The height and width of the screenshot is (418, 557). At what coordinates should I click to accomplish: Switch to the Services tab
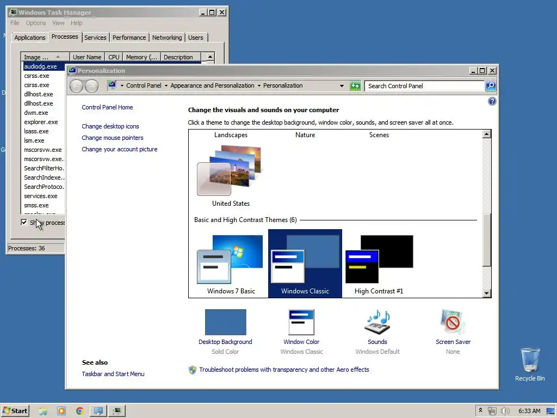tap(95, 38)
